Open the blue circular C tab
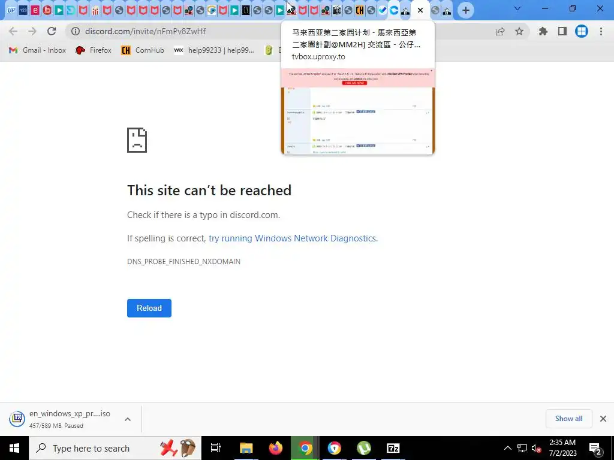 pyautogui.click(x=394, y=10)
